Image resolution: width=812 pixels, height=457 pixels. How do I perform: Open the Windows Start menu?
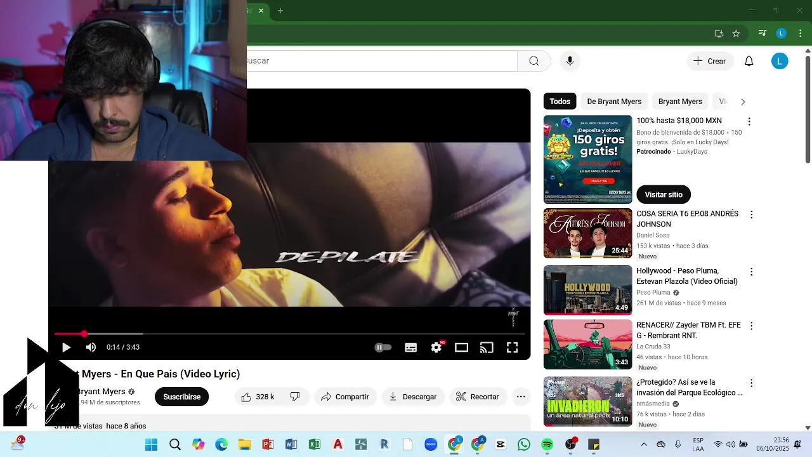click(151, 445)
